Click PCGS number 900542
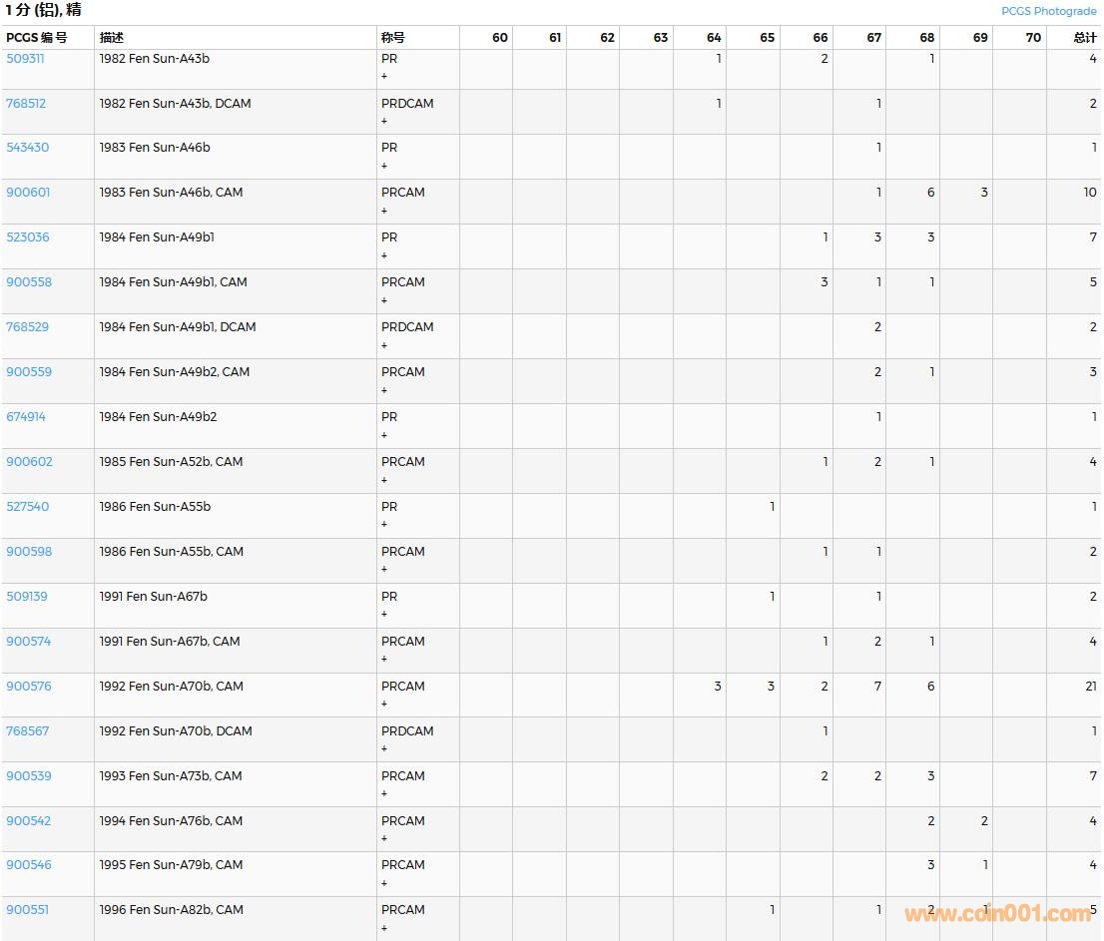 pyautogui.click(x=28, y=821)
